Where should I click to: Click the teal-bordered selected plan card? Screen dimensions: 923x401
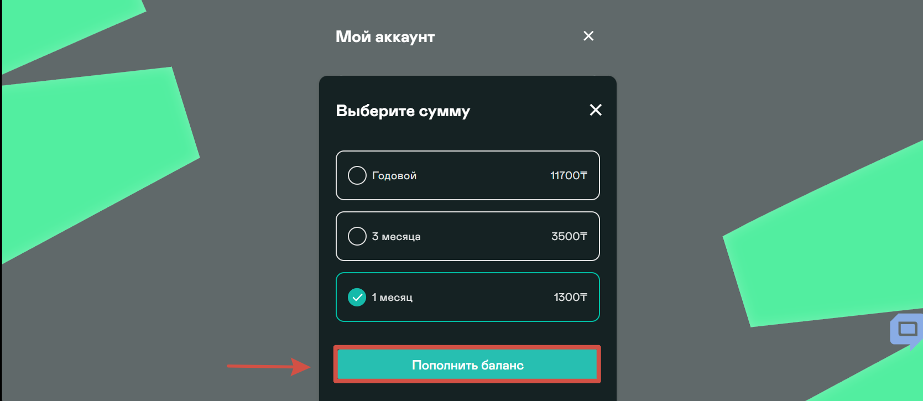click(468, 297)
